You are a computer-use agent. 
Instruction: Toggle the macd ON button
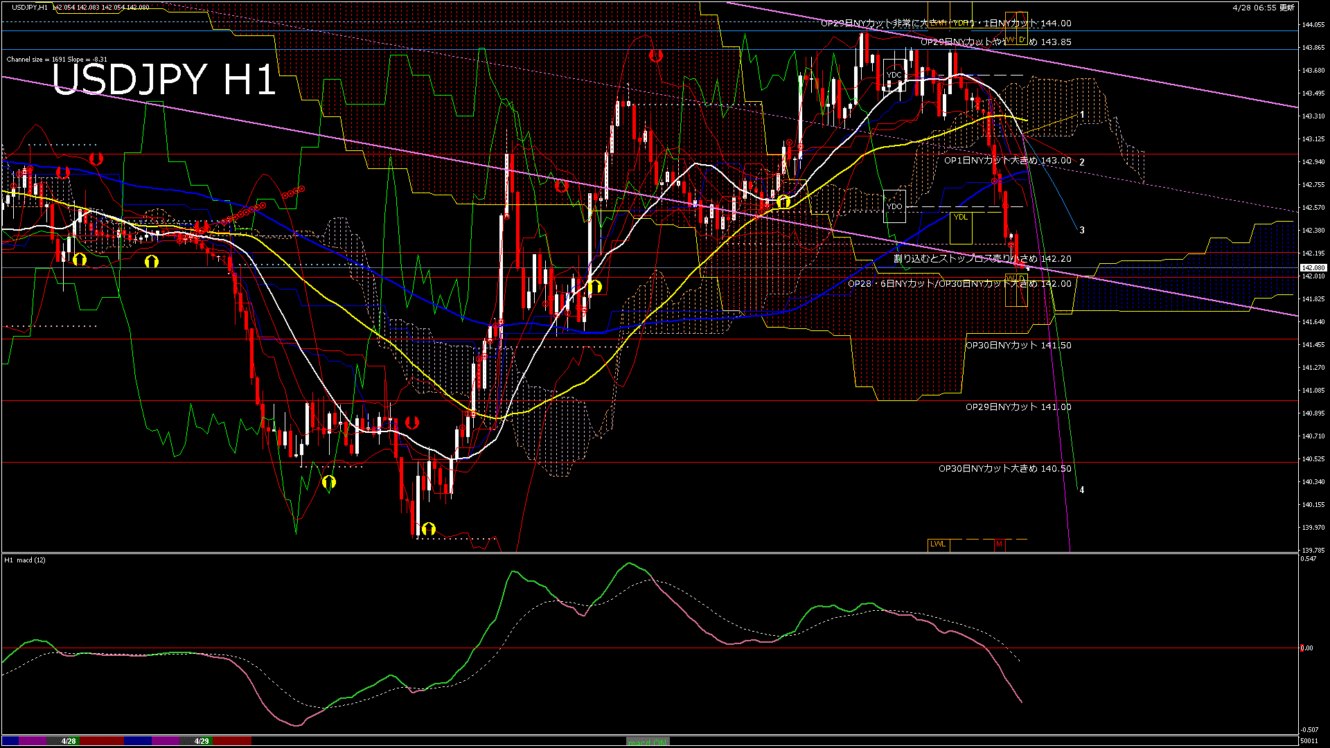click(x=648, y=742)
